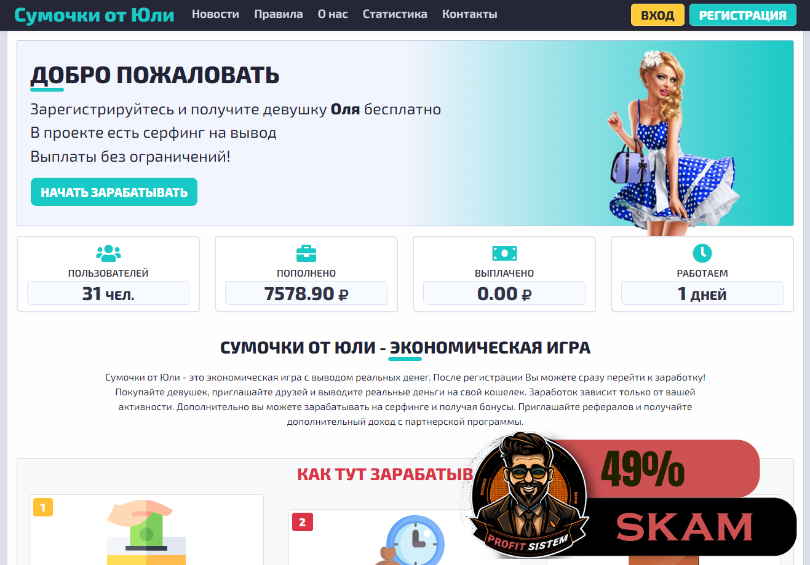
Task: Click the girl in blue dress image
Action: (670, 141)
